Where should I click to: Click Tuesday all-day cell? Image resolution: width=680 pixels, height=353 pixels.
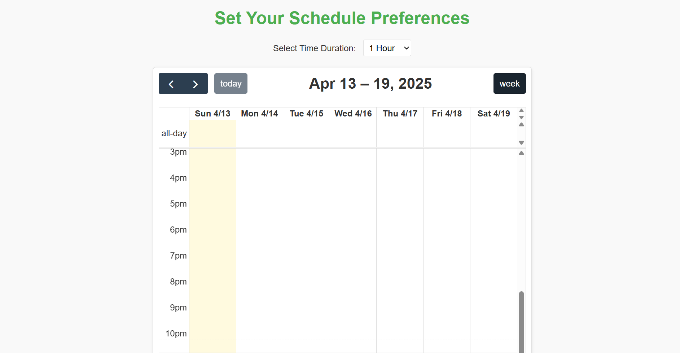coord(306,133)
